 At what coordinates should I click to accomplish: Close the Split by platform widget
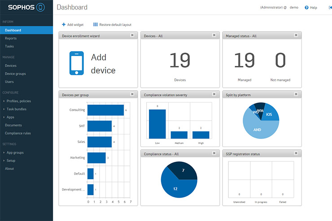(295, 94)
